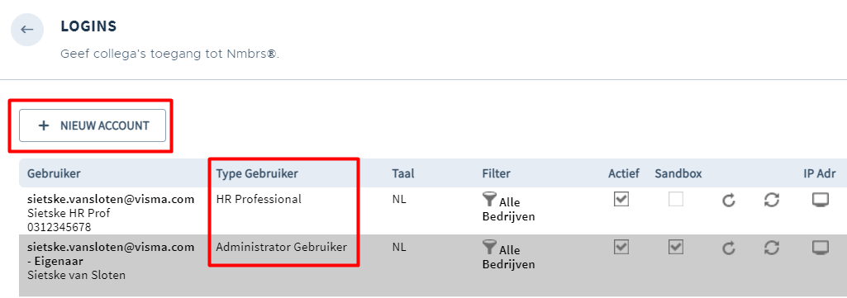Create a new account with Nieuw Account

click(x=93, y=125)
